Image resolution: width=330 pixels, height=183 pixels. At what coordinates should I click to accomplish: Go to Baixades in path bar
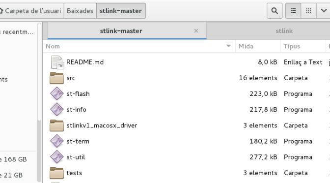(80, 11)
